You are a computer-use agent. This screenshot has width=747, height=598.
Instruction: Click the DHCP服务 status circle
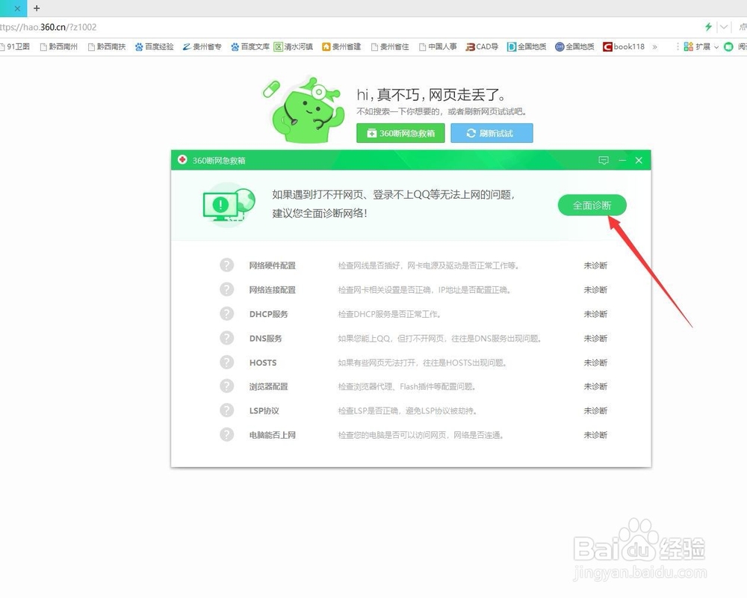tap(226, 314)
